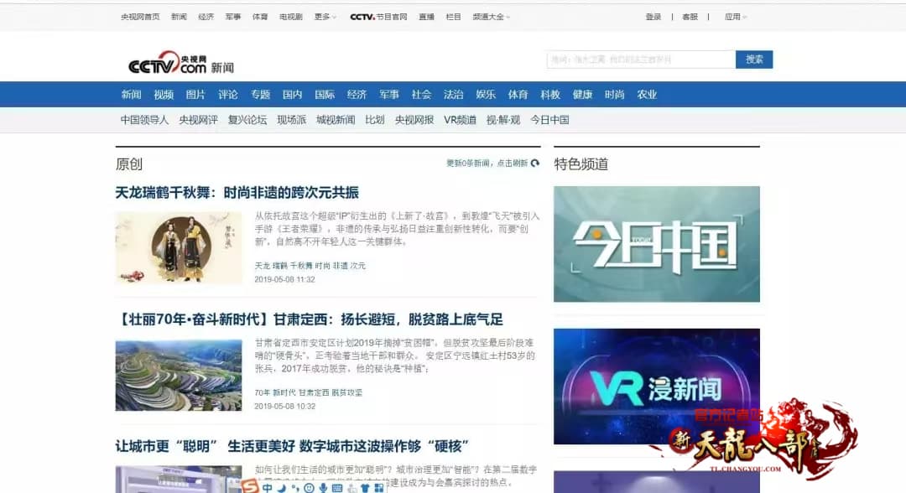This screenshot has height=493, width=906.
Task: Click the blue 搜索 search button
Action: click(754, 60)
